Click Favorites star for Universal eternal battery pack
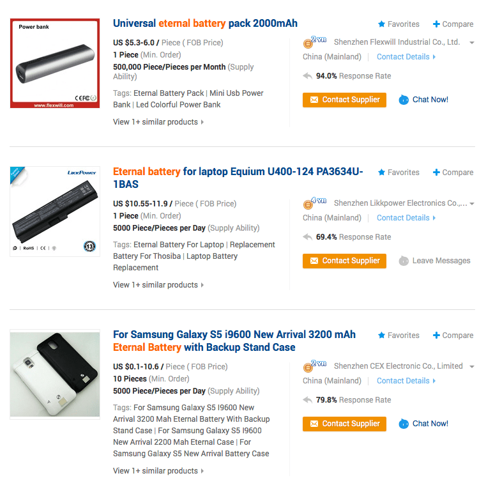 click(381, 24)
